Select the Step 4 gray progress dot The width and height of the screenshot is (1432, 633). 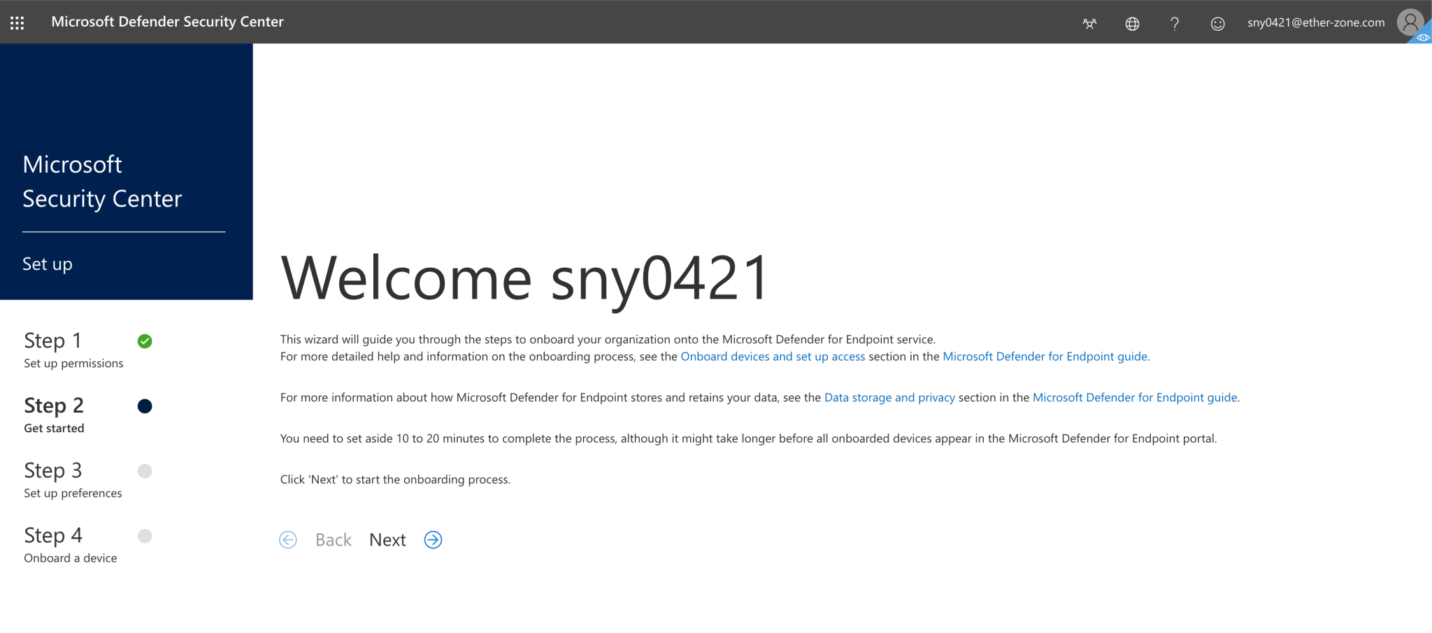[145, 536]
